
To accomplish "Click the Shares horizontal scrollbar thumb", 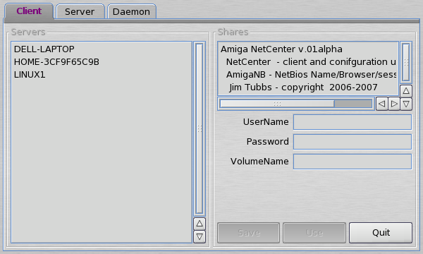I will coord(277,104).
